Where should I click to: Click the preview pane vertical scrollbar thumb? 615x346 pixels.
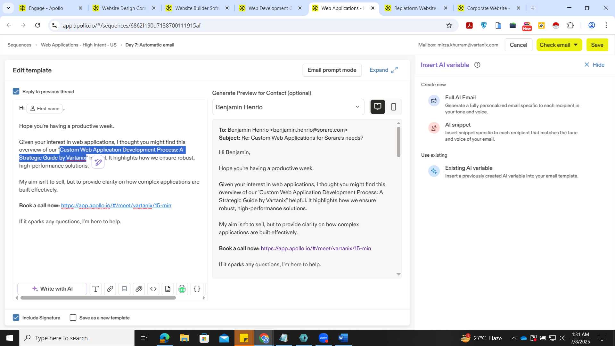click(398, 142)
